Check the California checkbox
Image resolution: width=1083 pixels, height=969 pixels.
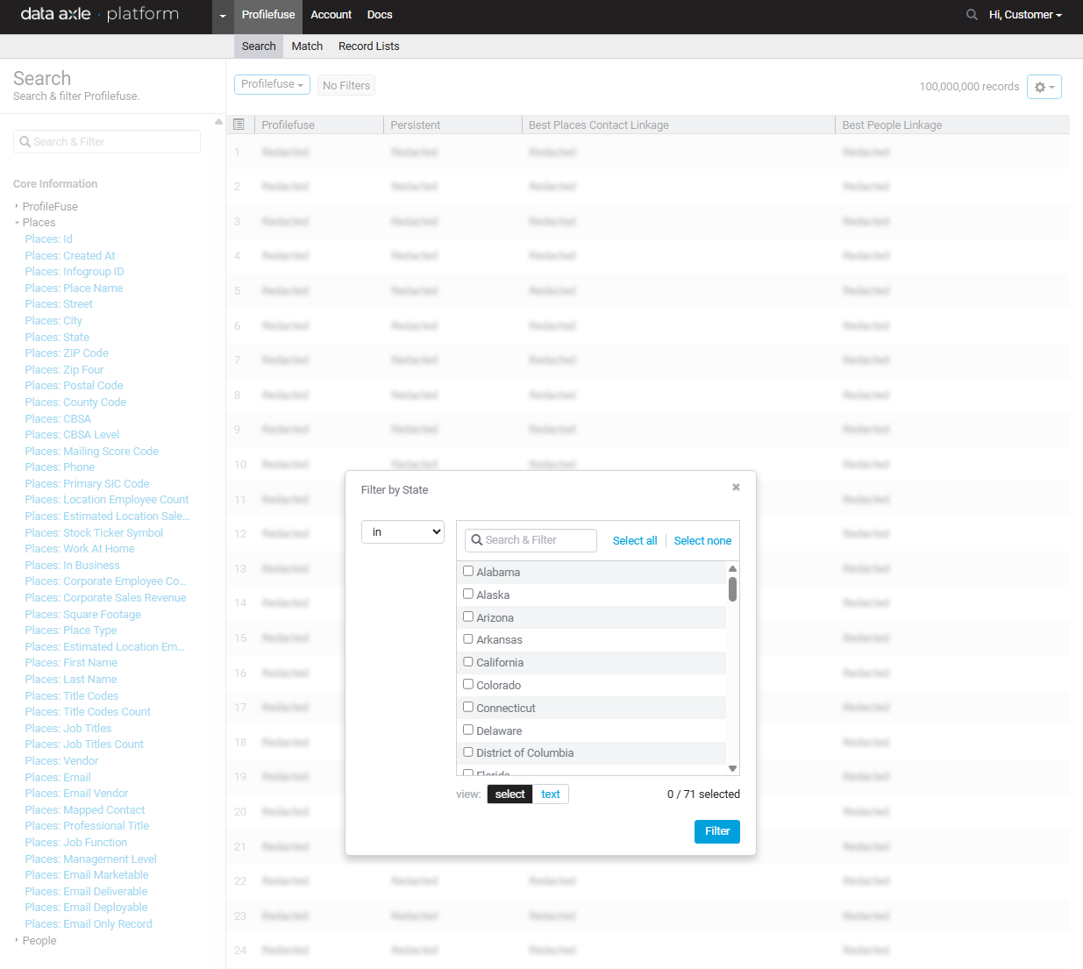(468, 662)
